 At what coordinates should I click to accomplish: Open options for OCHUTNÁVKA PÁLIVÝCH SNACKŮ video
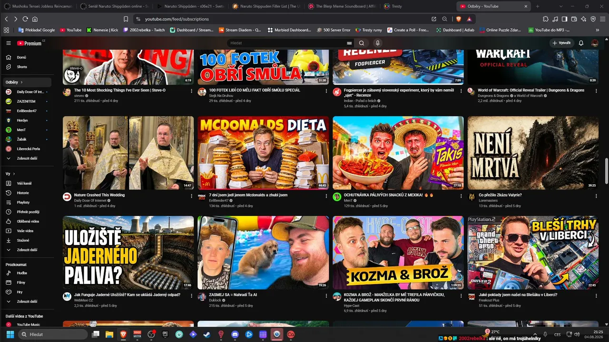(x=461, y=195)
